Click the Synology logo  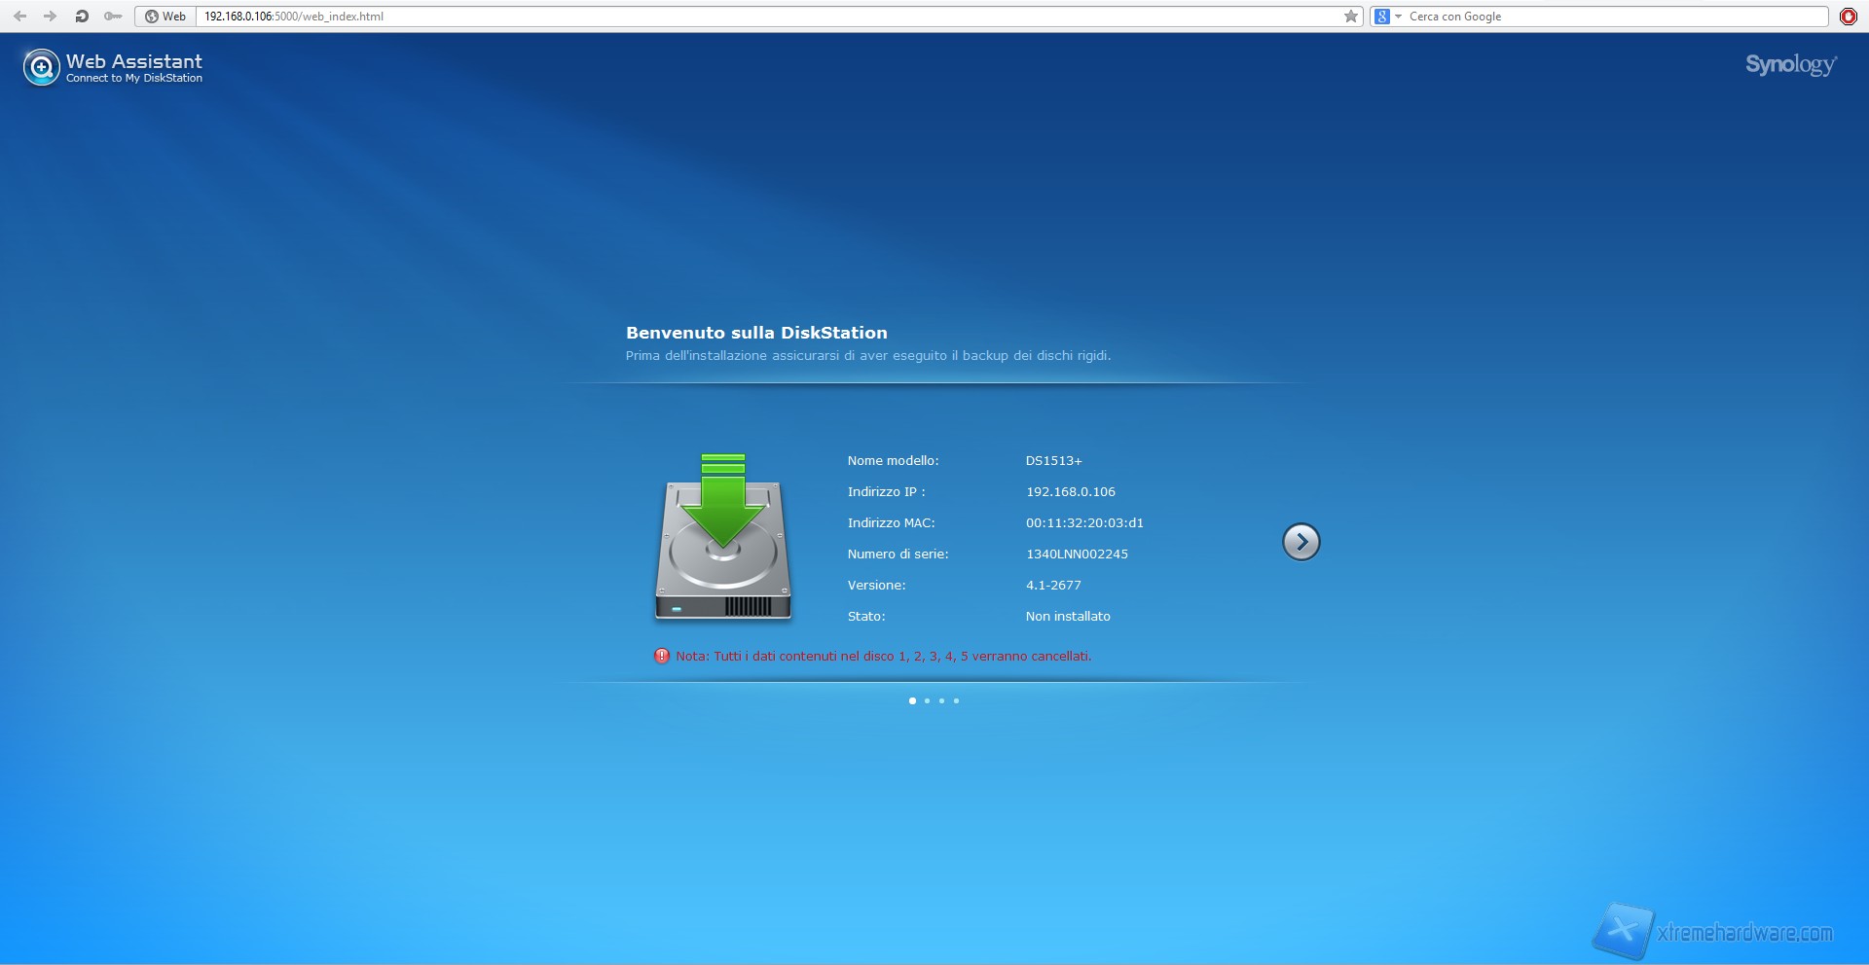coord(1790,65)
